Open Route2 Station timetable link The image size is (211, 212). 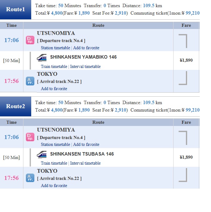55,145
